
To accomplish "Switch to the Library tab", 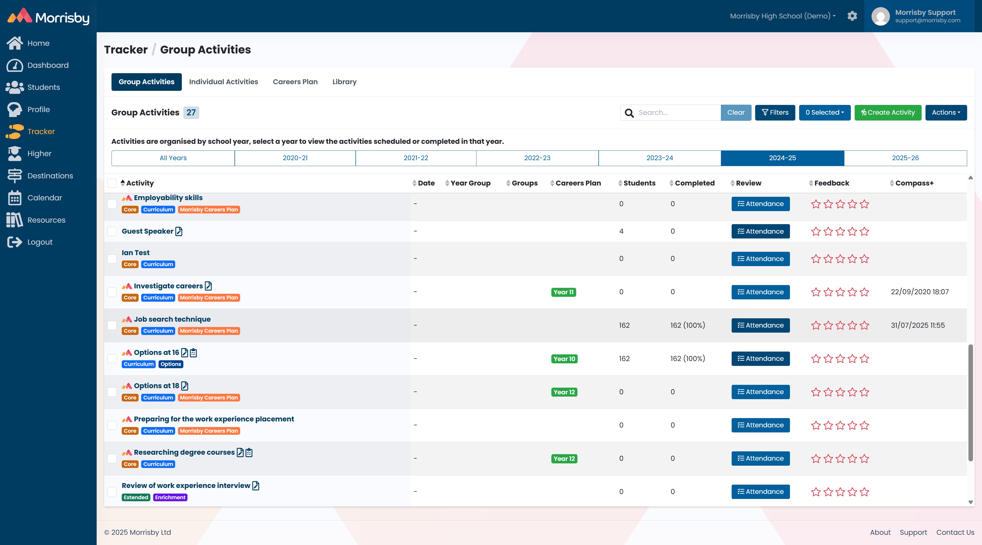I will 344,82.
